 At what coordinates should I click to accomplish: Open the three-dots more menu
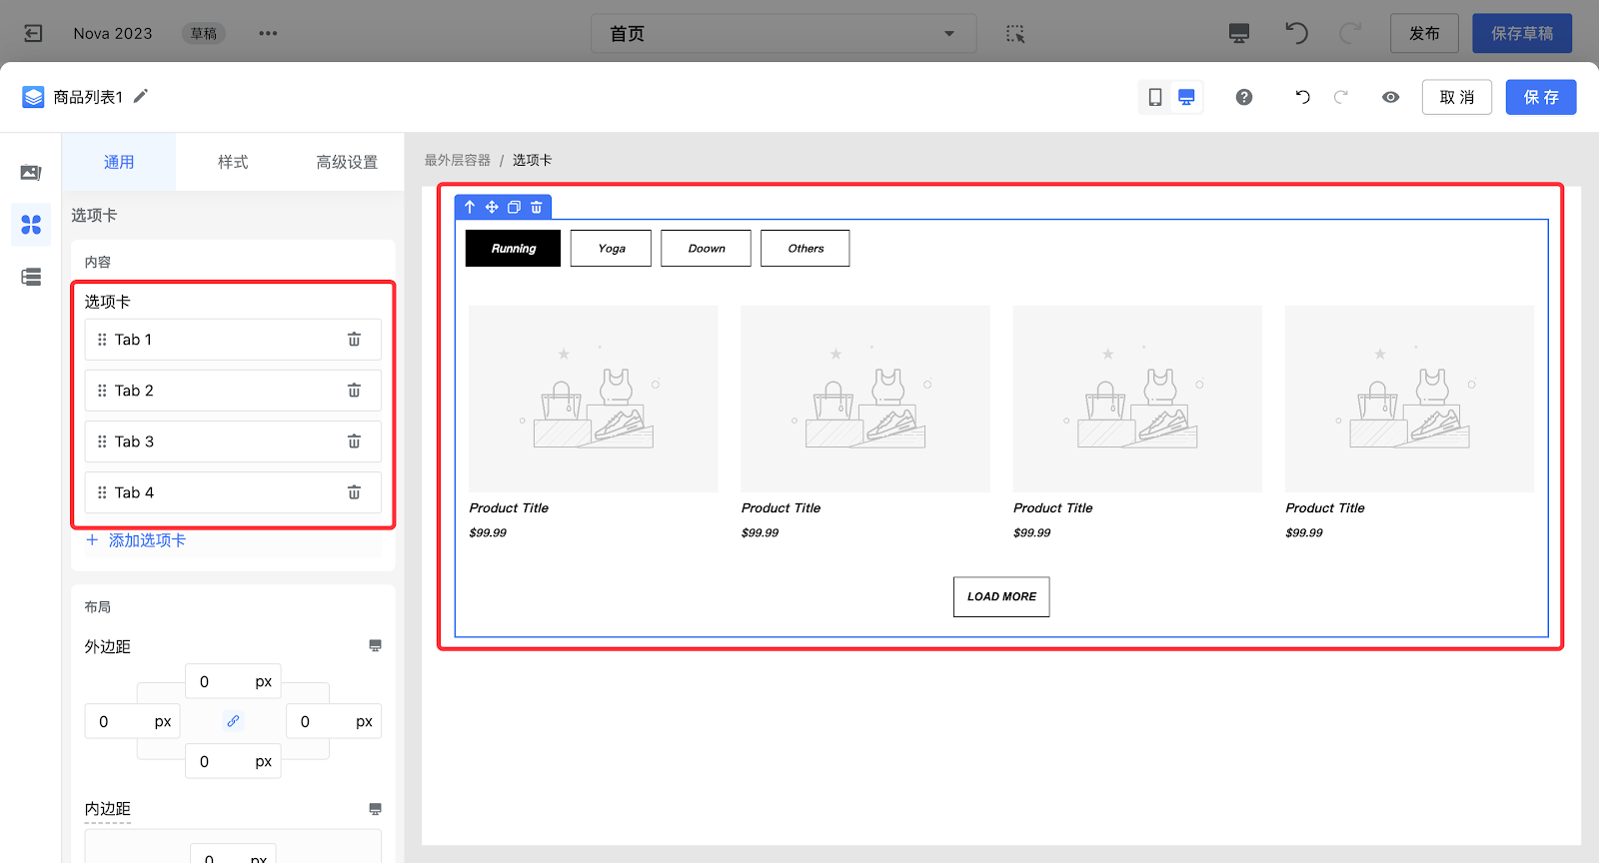coord(268,34)
